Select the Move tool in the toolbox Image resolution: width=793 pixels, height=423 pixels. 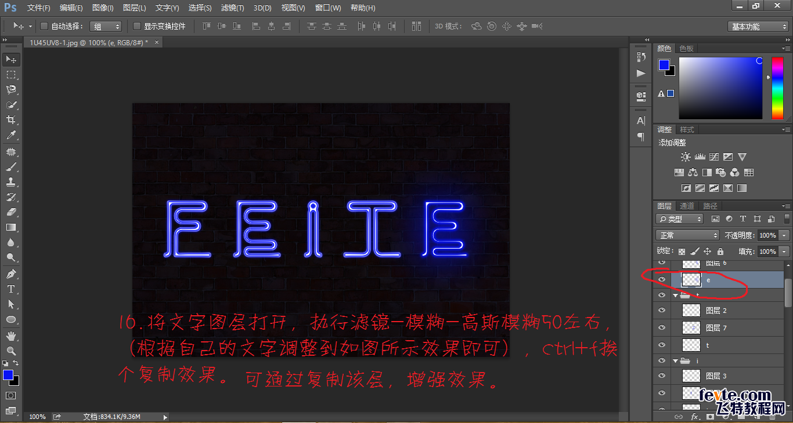[x=11, y=60]
